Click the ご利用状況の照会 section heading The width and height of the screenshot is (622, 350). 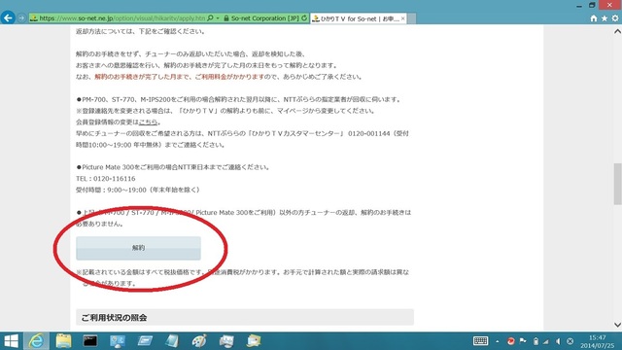[x=245, y=318]
